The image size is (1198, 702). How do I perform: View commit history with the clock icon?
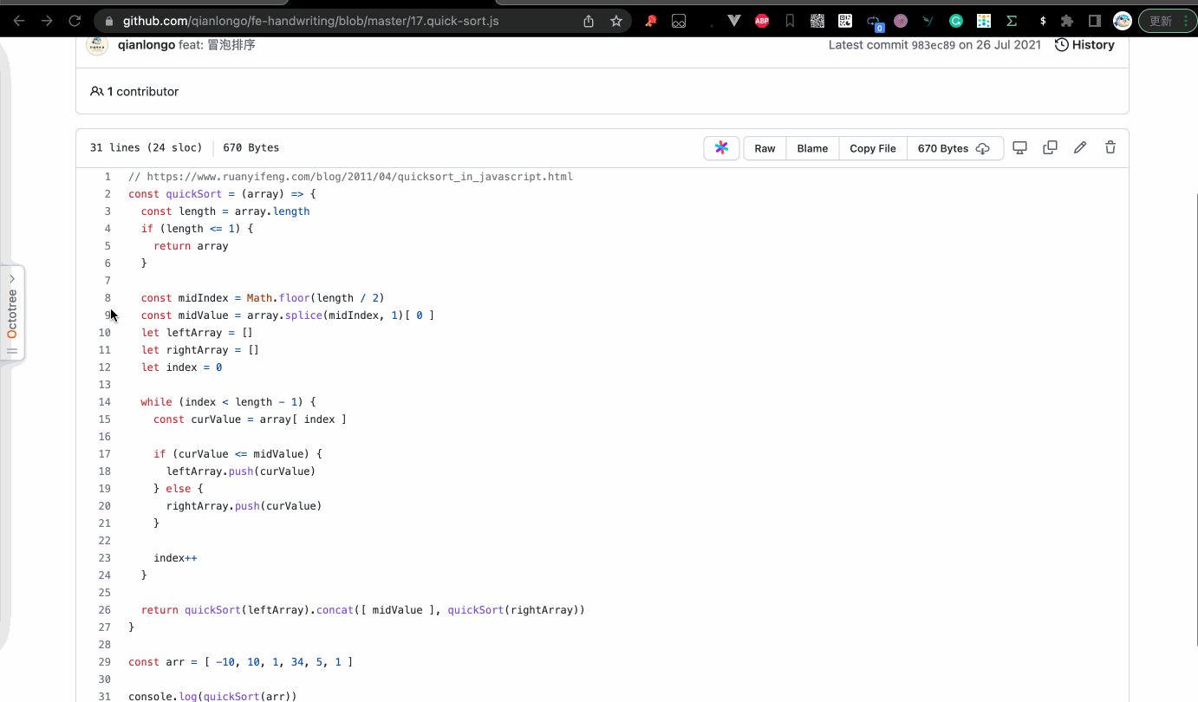[1084, 44]
